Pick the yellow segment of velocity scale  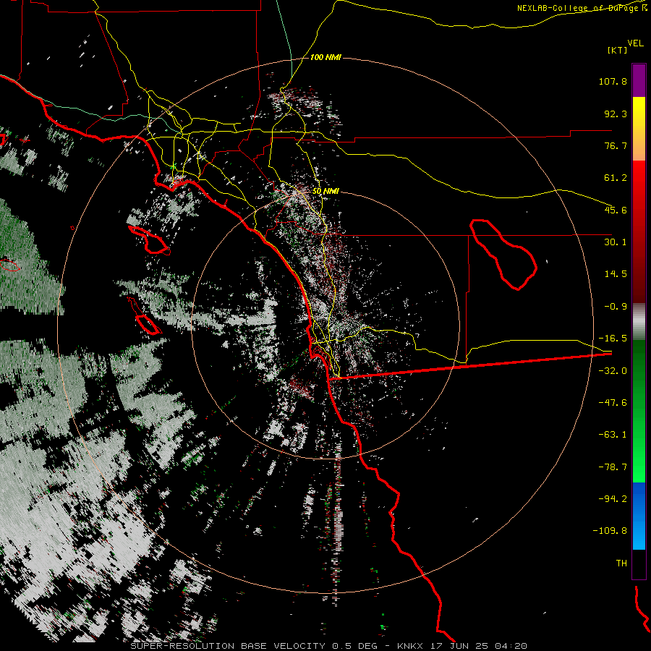coord(639,129)
